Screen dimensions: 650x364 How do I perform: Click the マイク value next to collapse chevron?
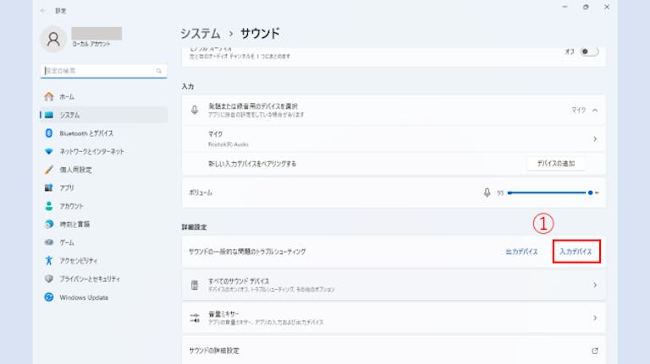coord(579,110)
